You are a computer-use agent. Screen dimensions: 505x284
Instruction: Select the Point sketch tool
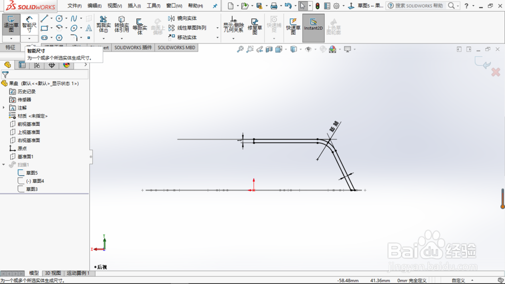coord(88,38)
